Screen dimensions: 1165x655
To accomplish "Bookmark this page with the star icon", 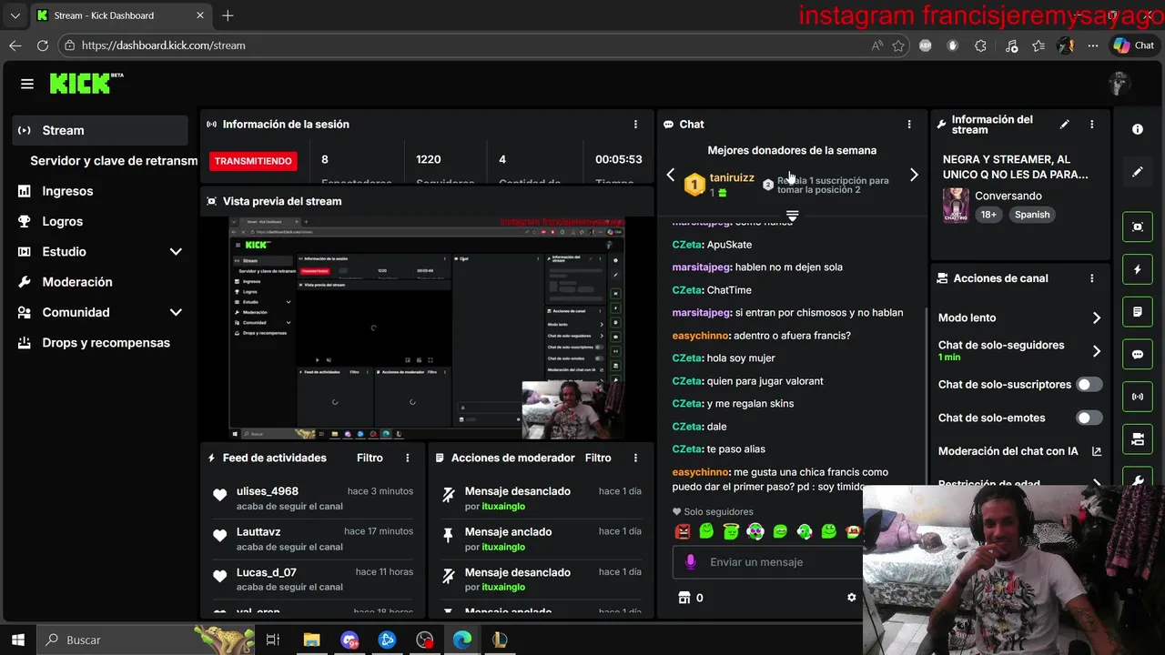I will click(x=898, y=45).
